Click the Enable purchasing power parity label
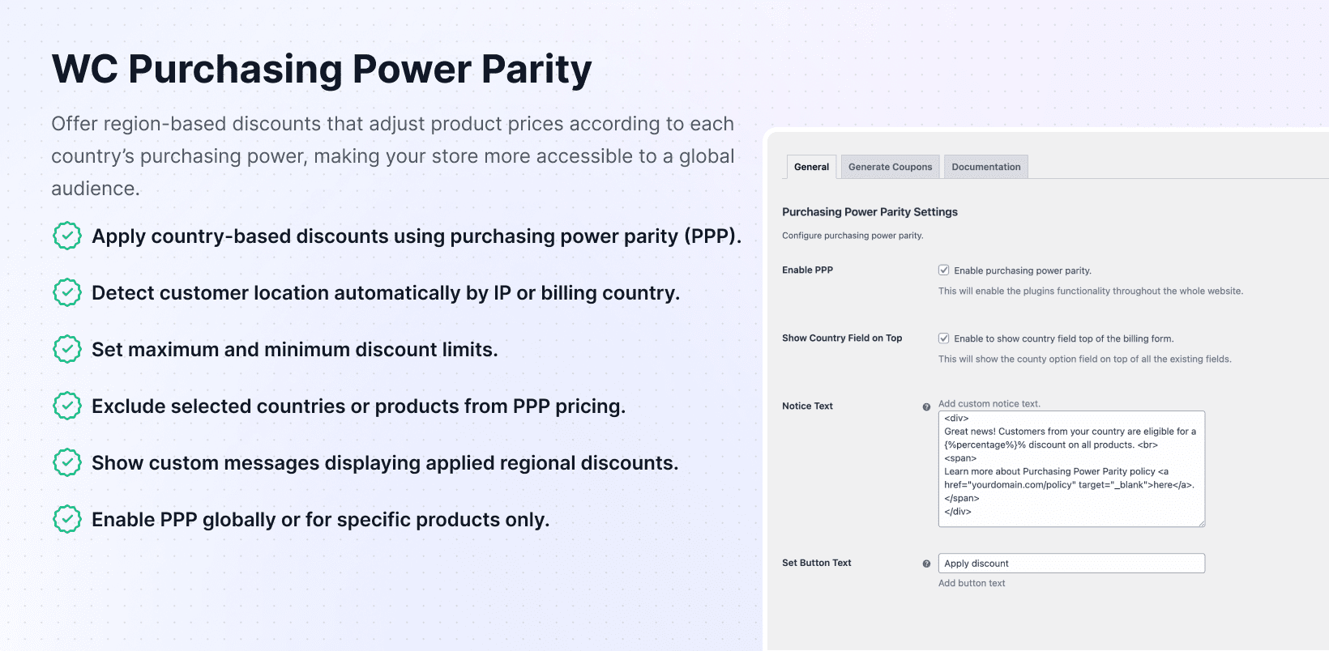Viewport: 1329px width, 651px height. click(x=1022, y=270)
